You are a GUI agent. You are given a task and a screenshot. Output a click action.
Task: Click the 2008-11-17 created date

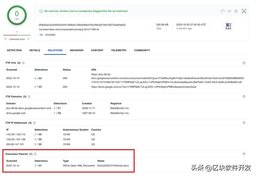88,108
